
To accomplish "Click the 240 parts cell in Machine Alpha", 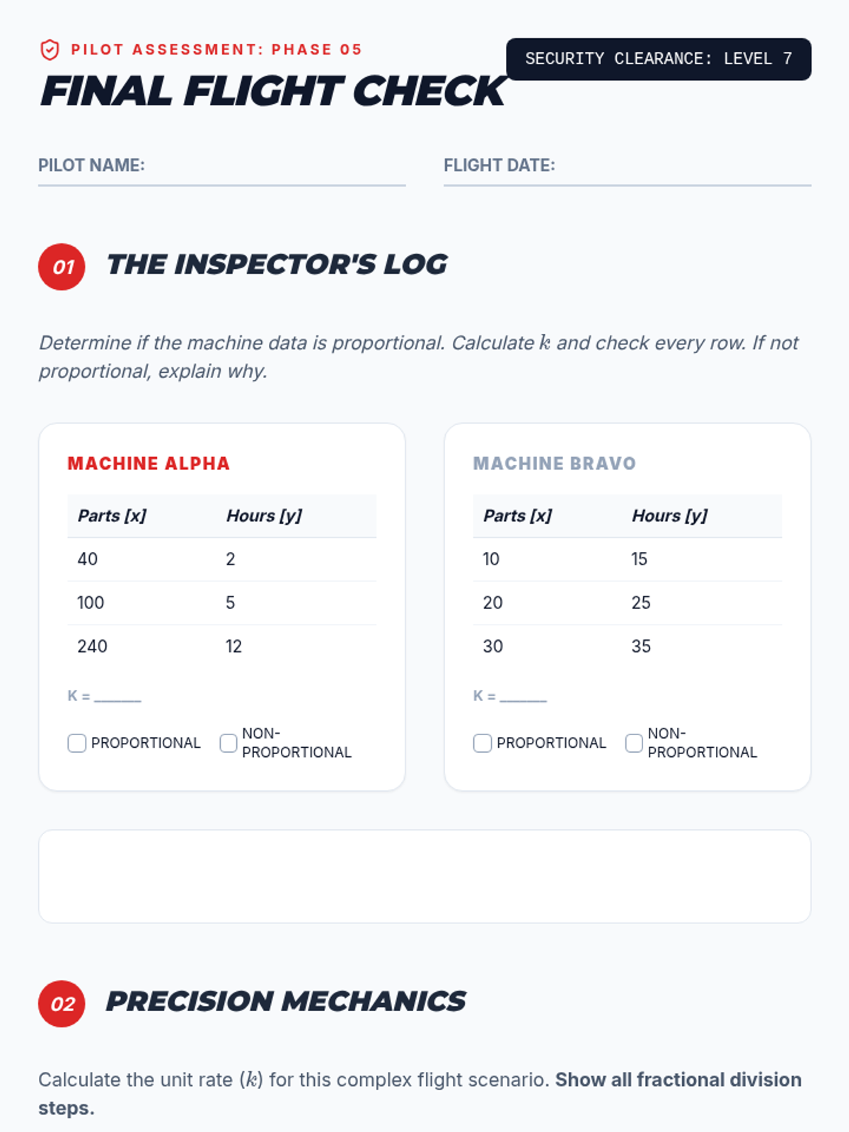I will (93, 646).
